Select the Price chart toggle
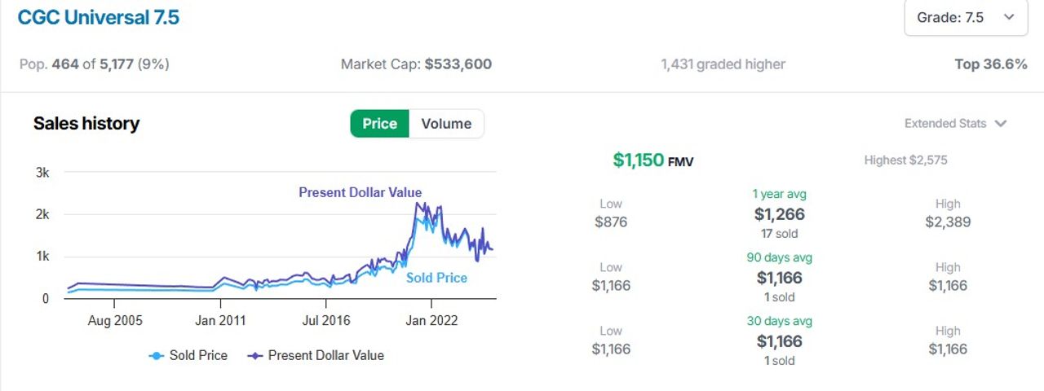The width and height of the screenshot is (1044, 391). (379, 124)
